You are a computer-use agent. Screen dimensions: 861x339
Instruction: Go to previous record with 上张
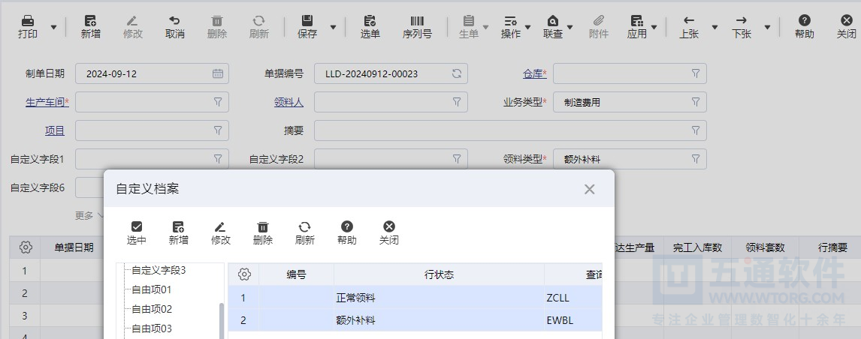(689, 27)
